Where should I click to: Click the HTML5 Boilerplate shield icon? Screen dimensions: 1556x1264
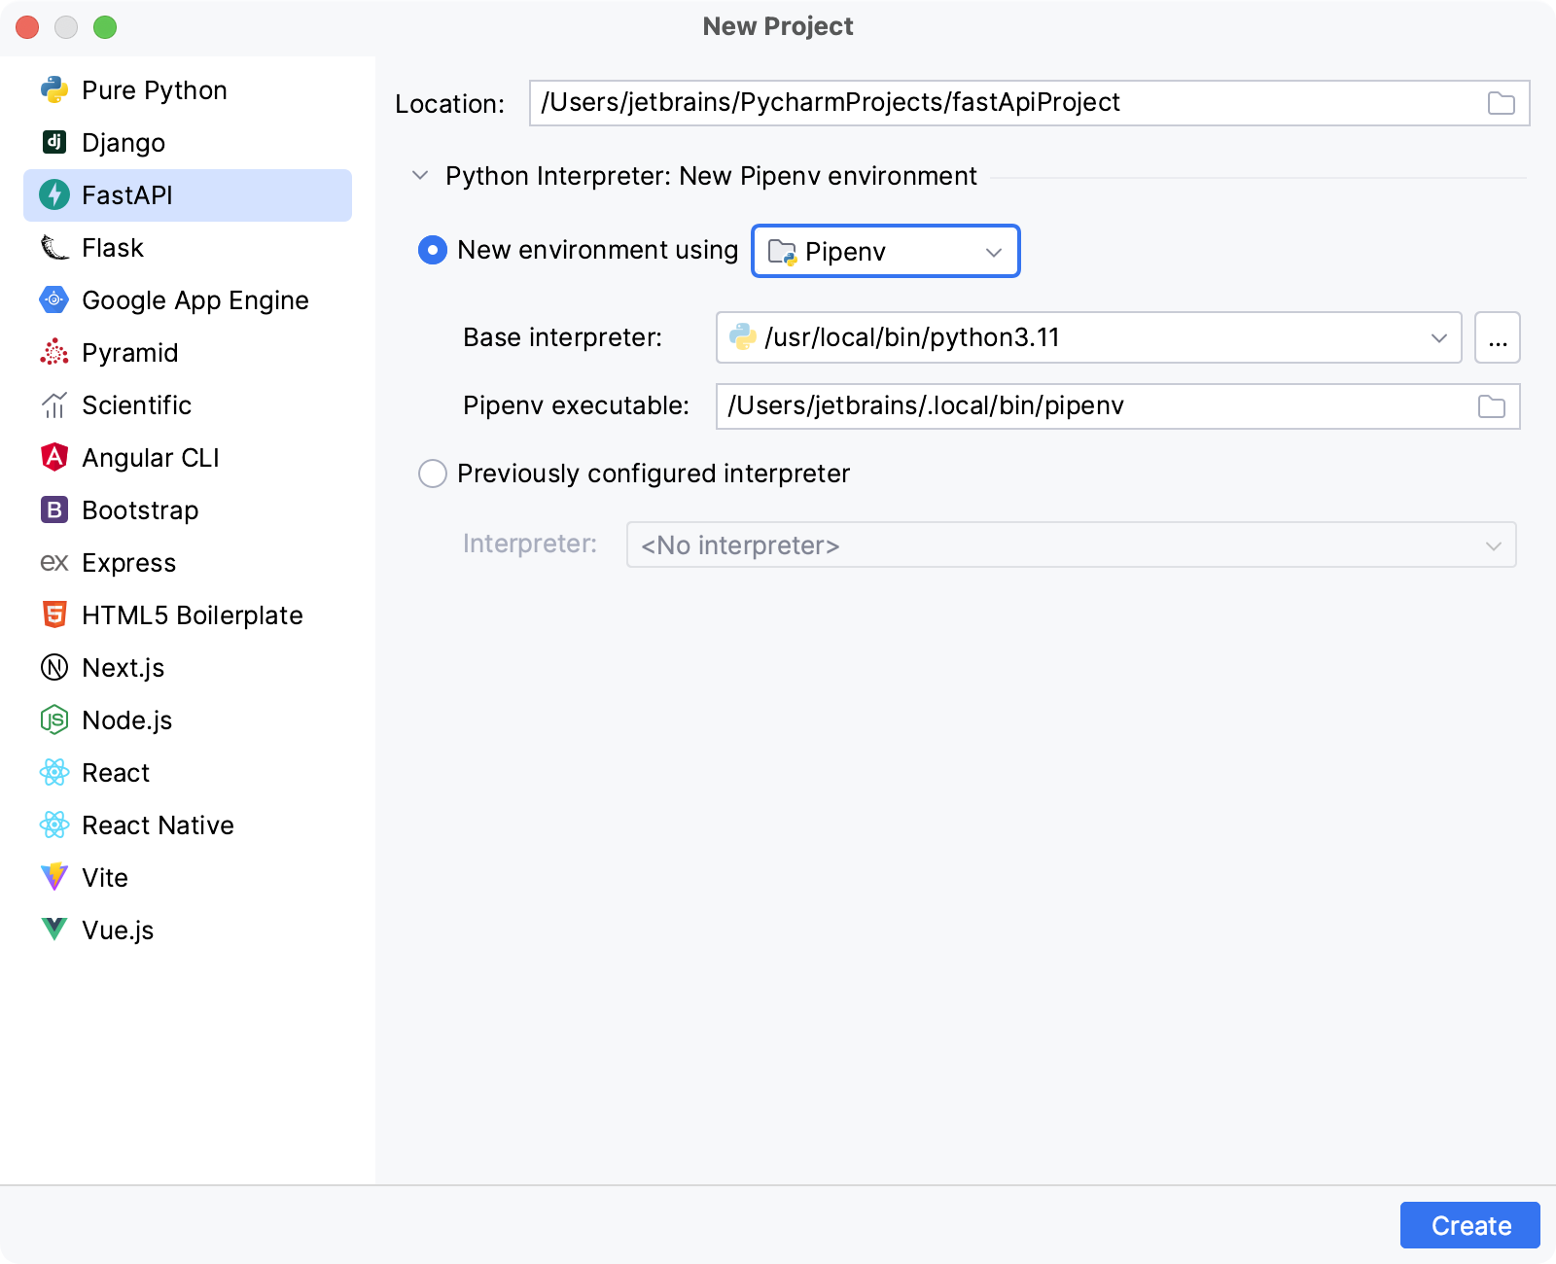coord(54,615)
